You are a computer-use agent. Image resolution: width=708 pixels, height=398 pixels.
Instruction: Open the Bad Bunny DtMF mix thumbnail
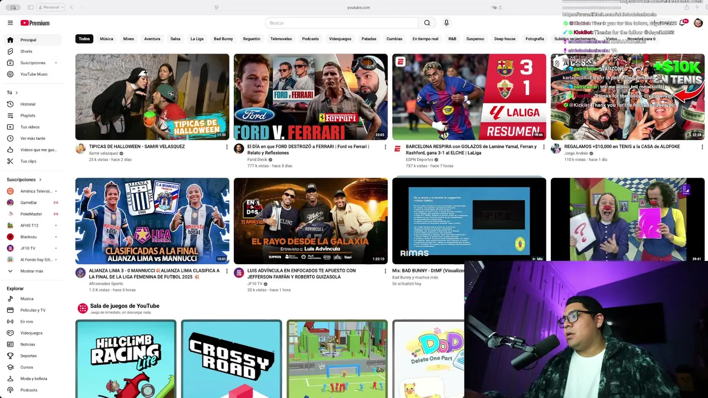point(469,221)
